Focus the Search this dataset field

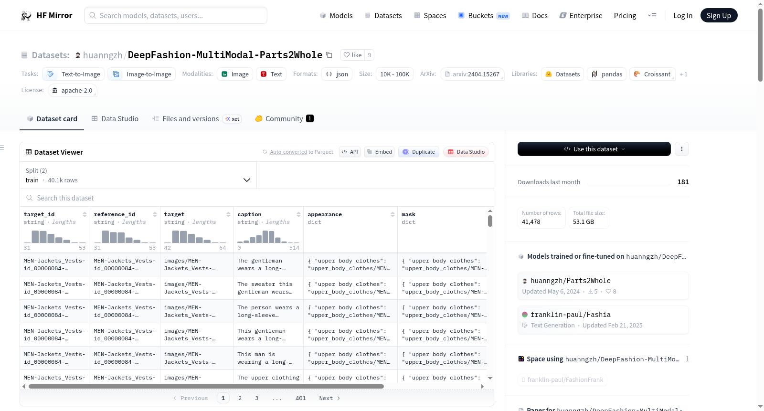point(257,198)
